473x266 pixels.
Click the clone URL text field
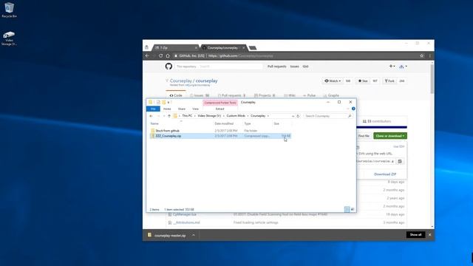point(376,161)
